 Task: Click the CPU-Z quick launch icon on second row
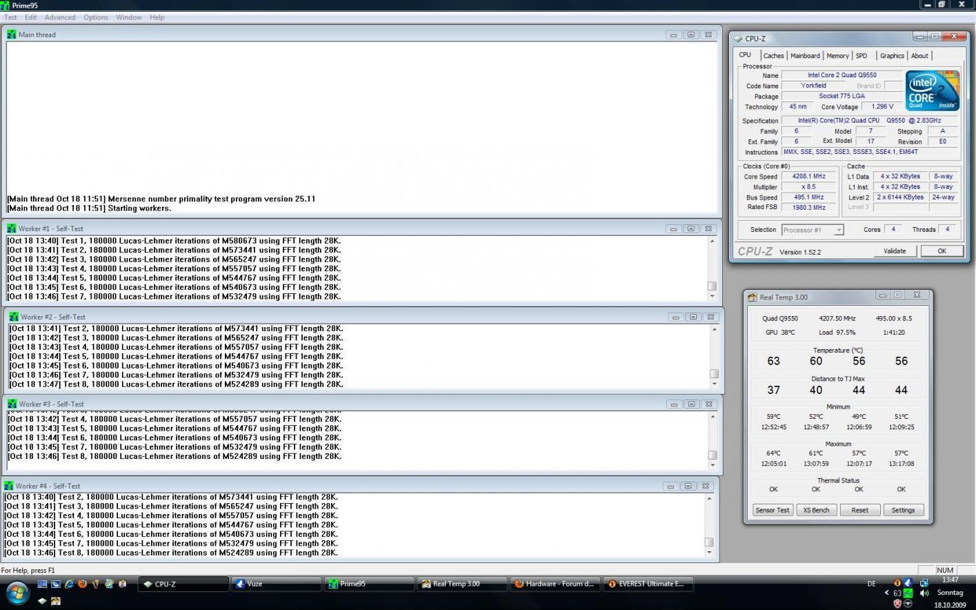tap(42, 601)
